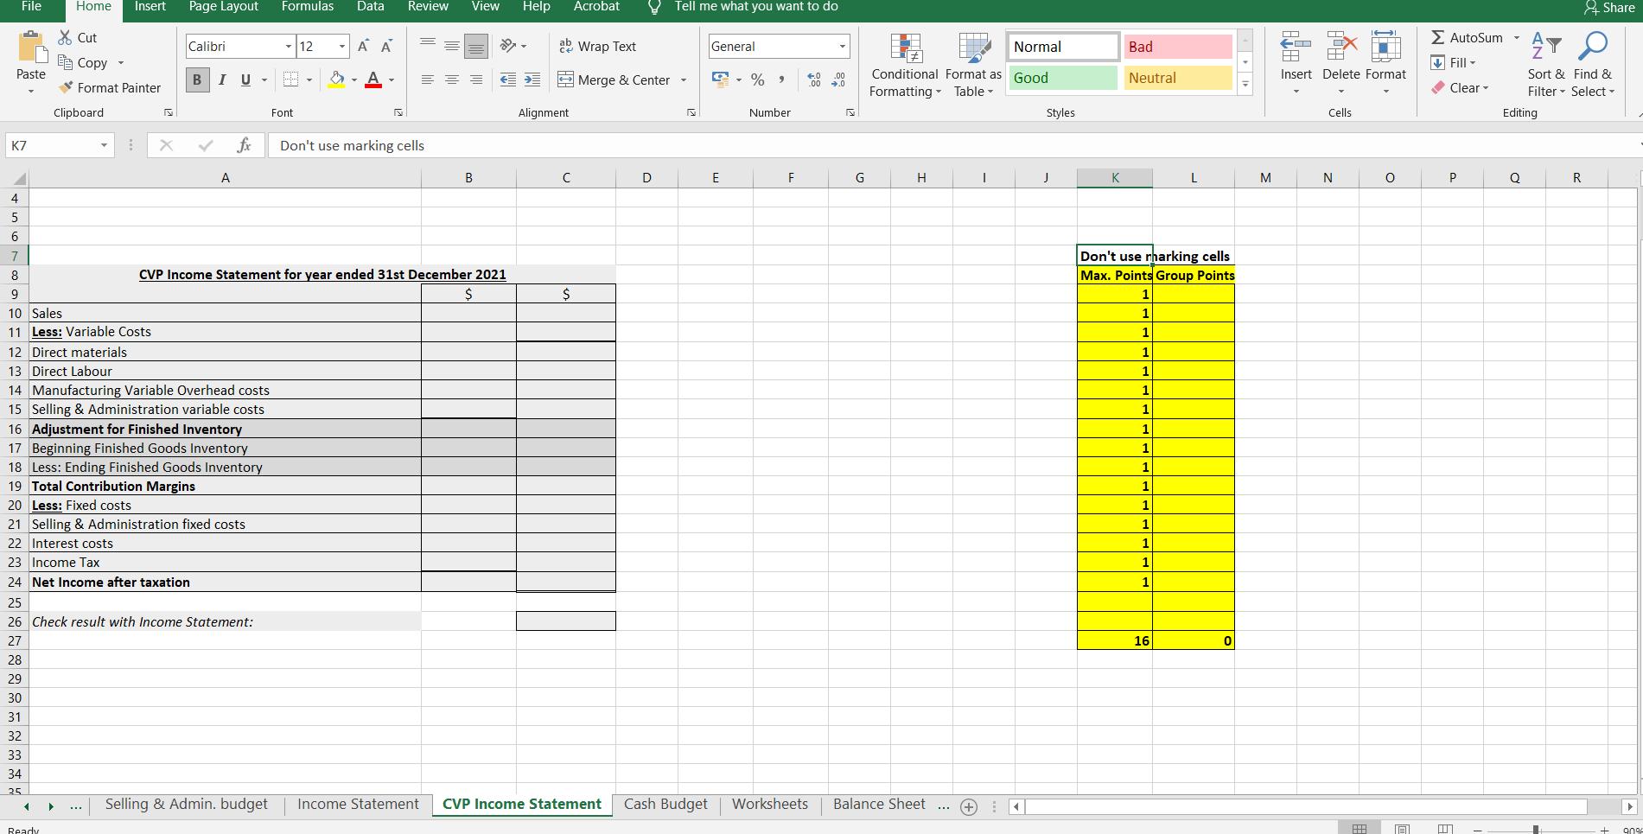The width and height of the screenshot is (1643, 834).
Task: Apply the Neutral cell style
Action: (x=1177, y=78)
